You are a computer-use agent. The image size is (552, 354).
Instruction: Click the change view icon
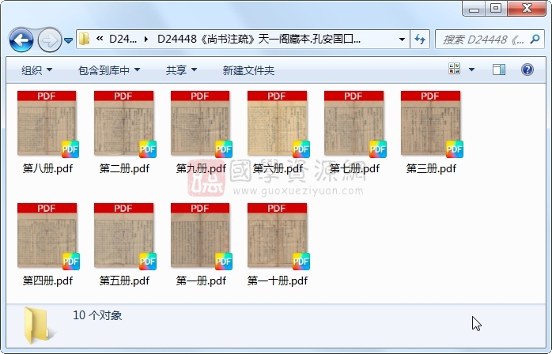pyautogui.click(x=455, y=70)
